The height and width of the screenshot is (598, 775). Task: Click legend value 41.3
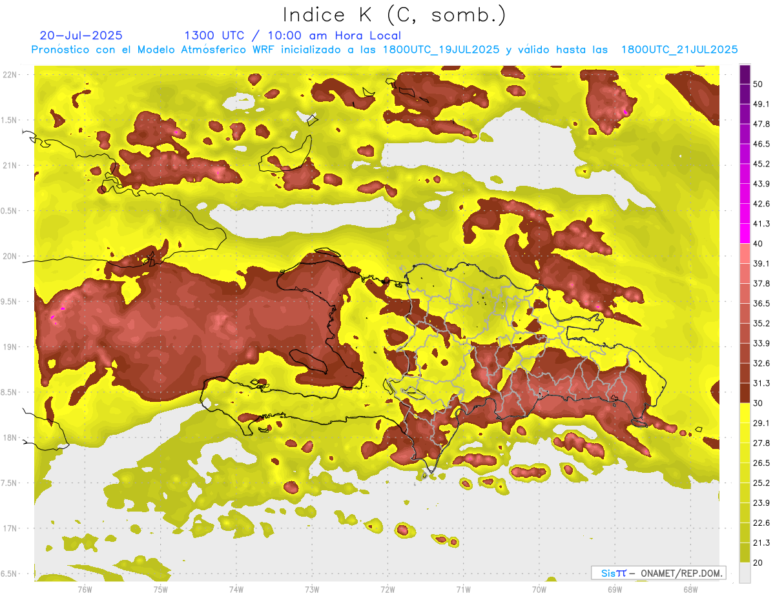click(x=761, y=224)
